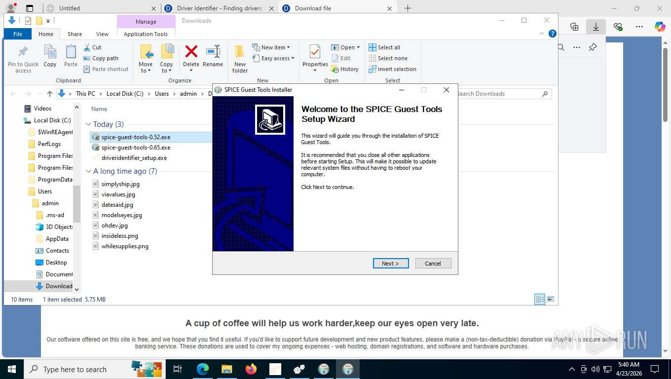Open PerfLogs folder in navigation tree
This screenshot has height=379, width=671.
click(49, 144)
